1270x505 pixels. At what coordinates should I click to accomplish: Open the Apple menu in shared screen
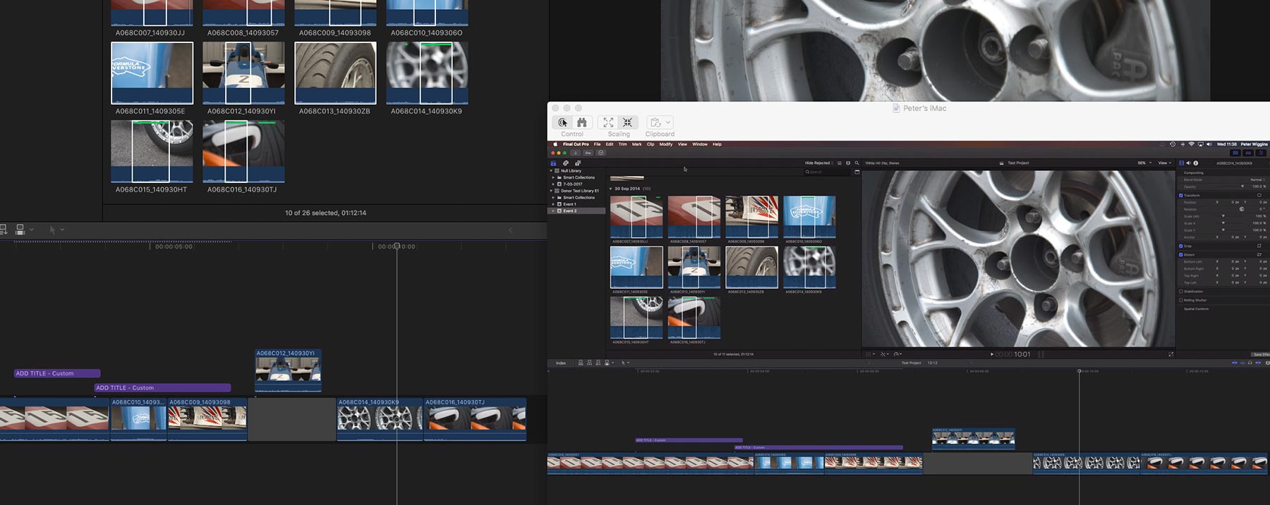(555, 144)
